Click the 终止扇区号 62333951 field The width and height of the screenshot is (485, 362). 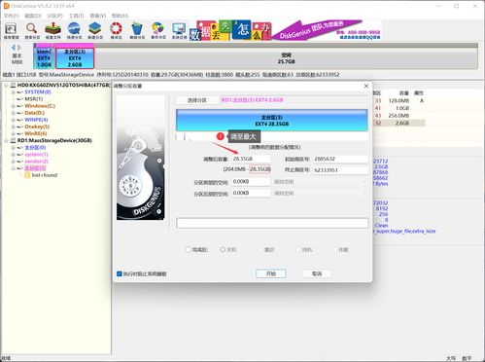click(x=340, y=170)
